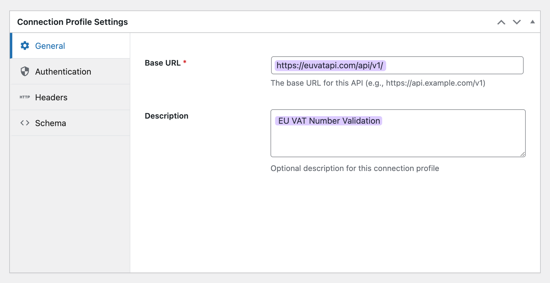Screen dimensions: 550x283
Task: Click the Base URL field label
Action: click(163, 63)
